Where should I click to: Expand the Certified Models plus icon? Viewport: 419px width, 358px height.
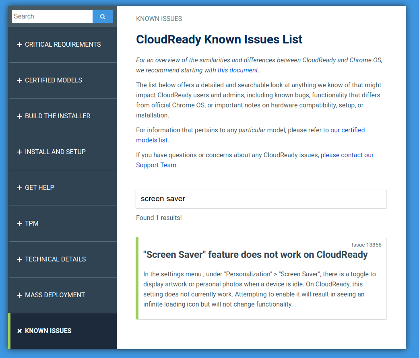tap(19, 80)
